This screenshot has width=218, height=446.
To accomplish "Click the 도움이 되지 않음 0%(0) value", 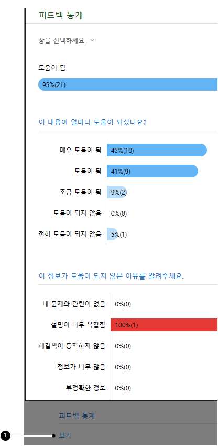I will click(119, 214).
